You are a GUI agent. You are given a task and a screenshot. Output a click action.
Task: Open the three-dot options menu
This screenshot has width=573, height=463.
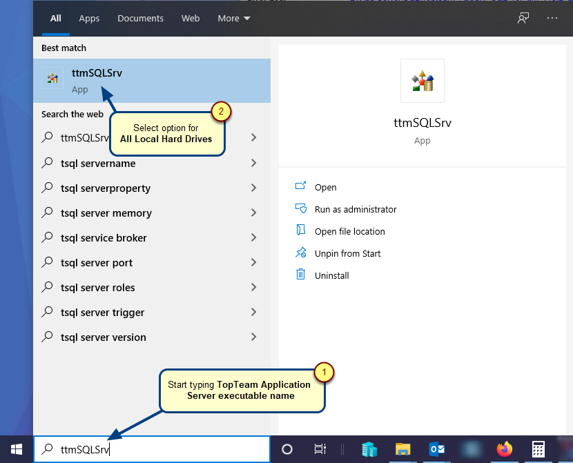[x=552, y=18]
